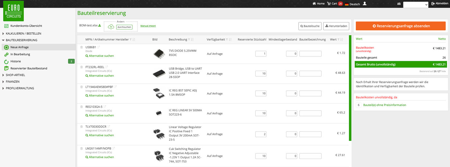Select Historie in the sidebar
Screen dimensions: 450x167
coord(15,61)
